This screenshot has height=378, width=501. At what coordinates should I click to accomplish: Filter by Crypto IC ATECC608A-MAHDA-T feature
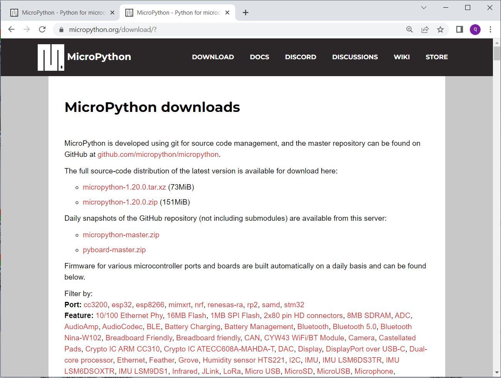point(219,349)
